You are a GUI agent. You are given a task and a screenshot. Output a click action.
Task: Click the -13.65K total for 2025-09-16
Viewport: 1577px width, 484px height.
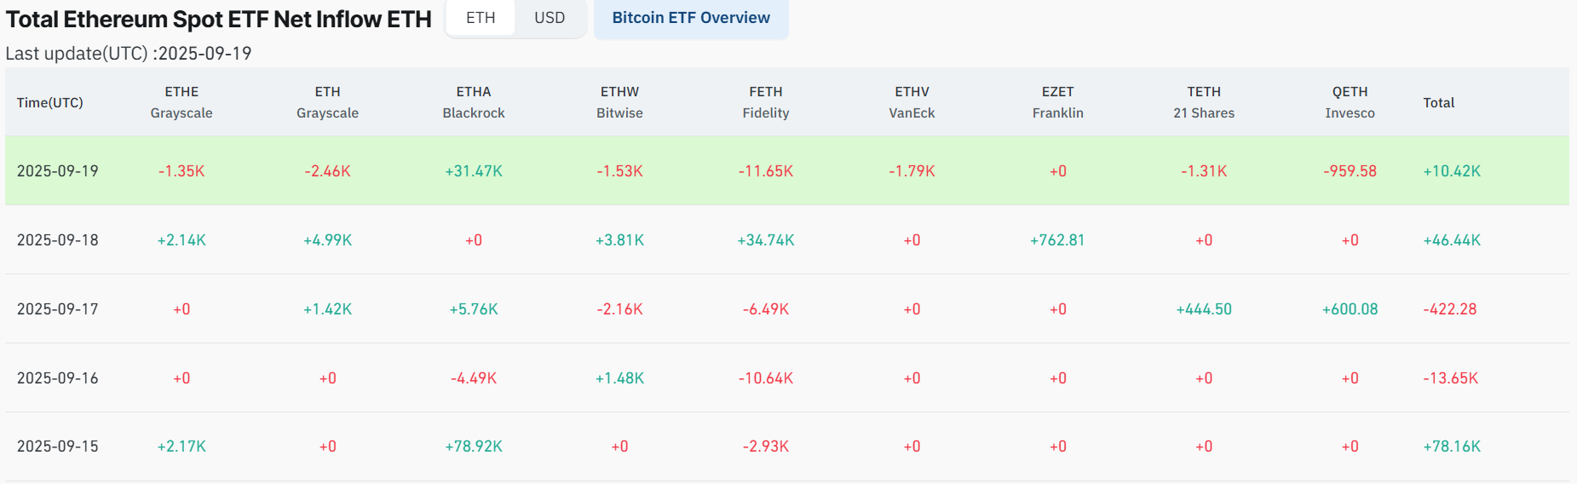coord(1451,378)
